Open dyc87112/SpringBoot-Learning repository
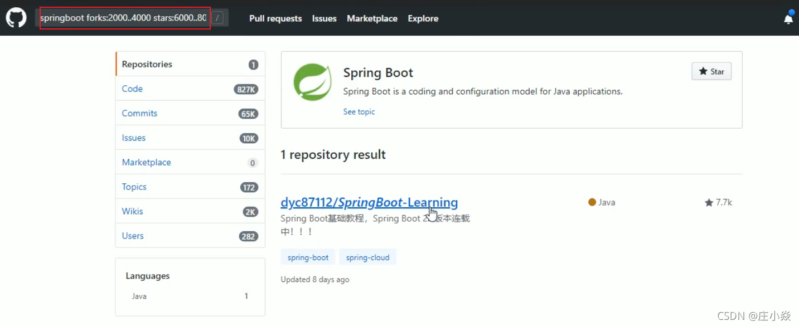 (369, 202)
